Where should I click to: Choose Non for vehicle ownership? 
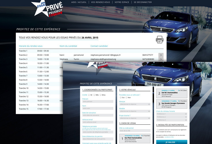pyautogui.click(x=126, y=97)
